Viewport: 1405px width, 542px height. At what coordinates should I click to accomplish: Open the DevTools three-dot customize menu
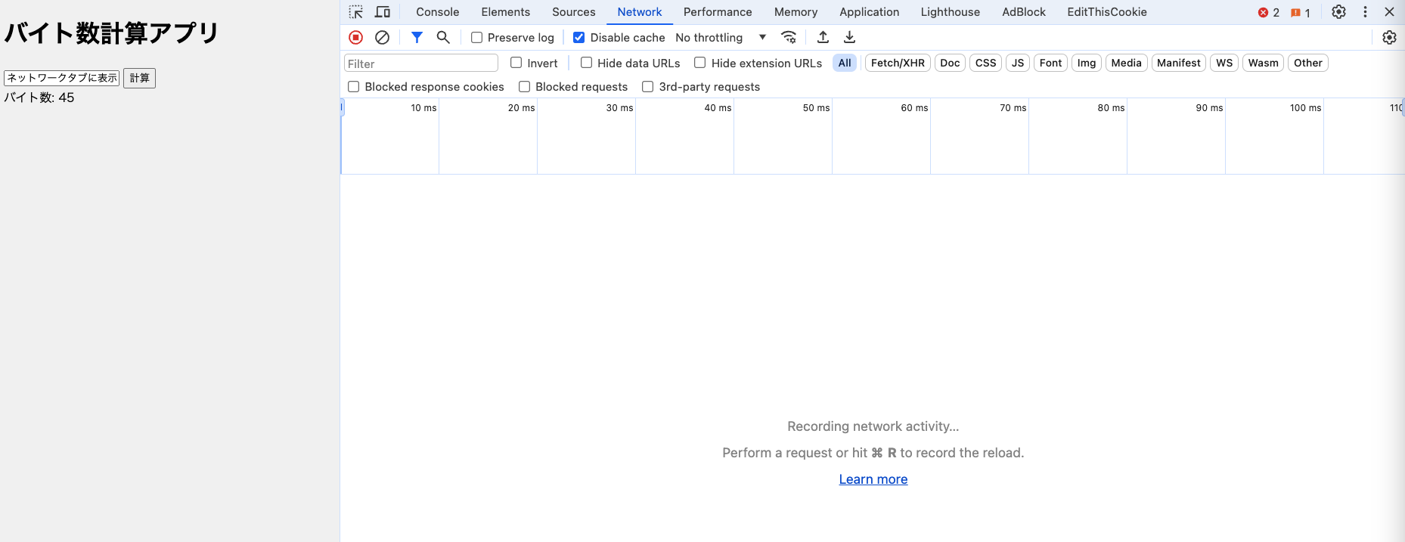pos(1365,12)
